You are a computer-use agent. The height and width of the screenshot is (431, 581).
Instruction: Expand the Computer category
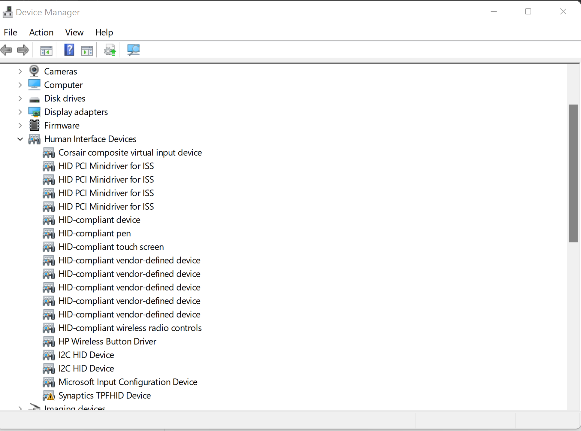tap(20, 85)
